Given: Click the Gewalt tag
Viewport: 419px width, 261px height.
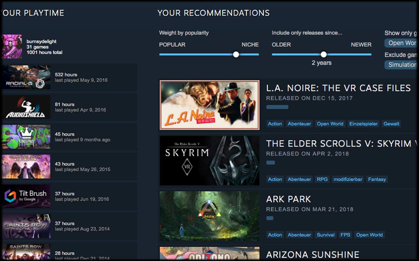Looking at the screenshot, I should click(x=392, y=124).
